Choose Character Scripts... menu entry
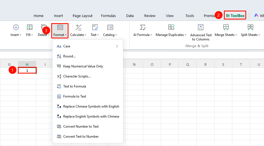Image resolution: width=264 pixels, height=146 pixels. (88, 76)
